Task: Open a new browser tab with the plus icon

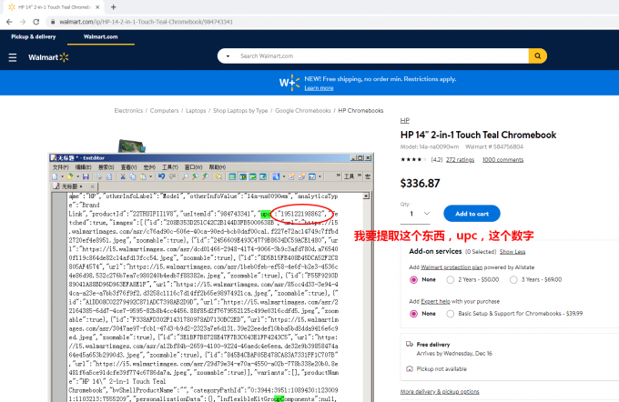Action: [113, 6]
